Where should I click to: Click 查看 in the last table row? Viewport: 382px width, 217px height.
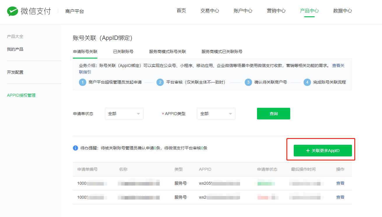coord(340,197)
